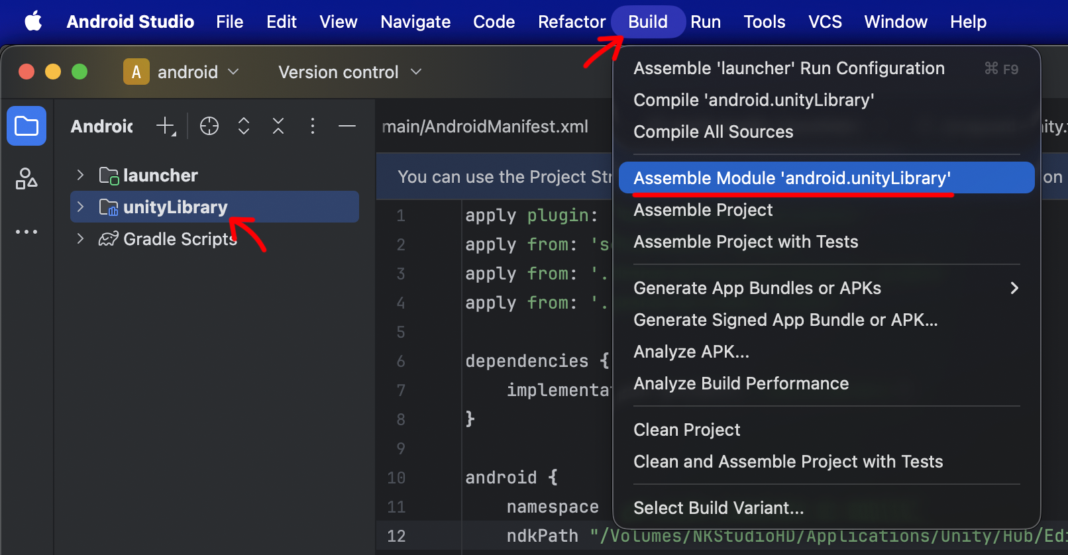Hide the project panel with minimize dash
Screen dimensions: 1068x555
(x=347, y=126)
